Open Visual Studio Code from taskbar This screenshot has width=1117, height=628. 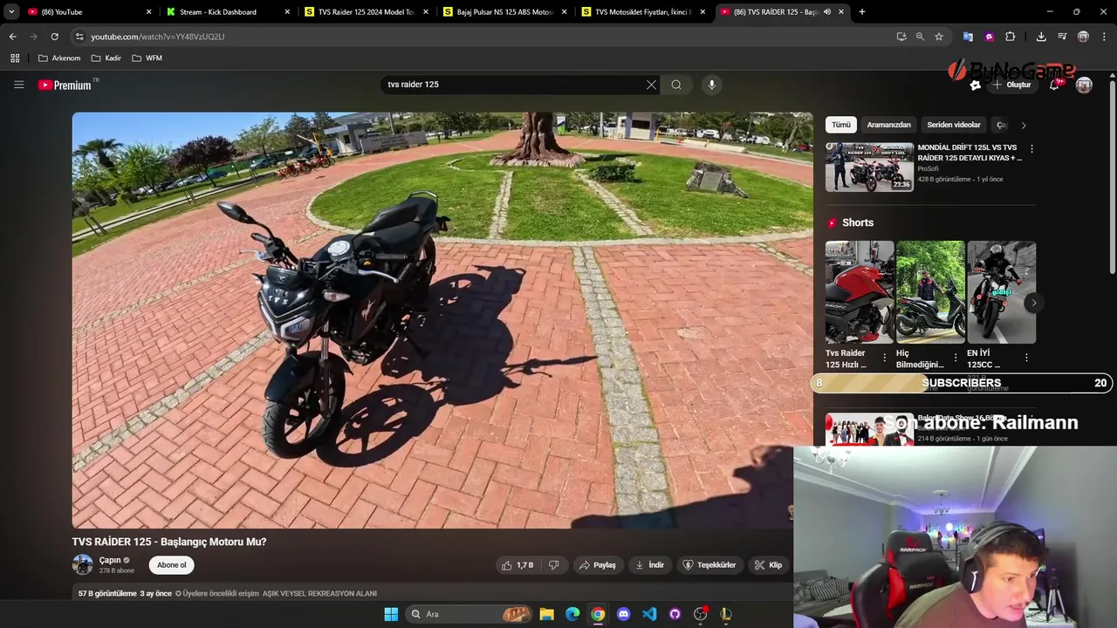click(649, 614)
